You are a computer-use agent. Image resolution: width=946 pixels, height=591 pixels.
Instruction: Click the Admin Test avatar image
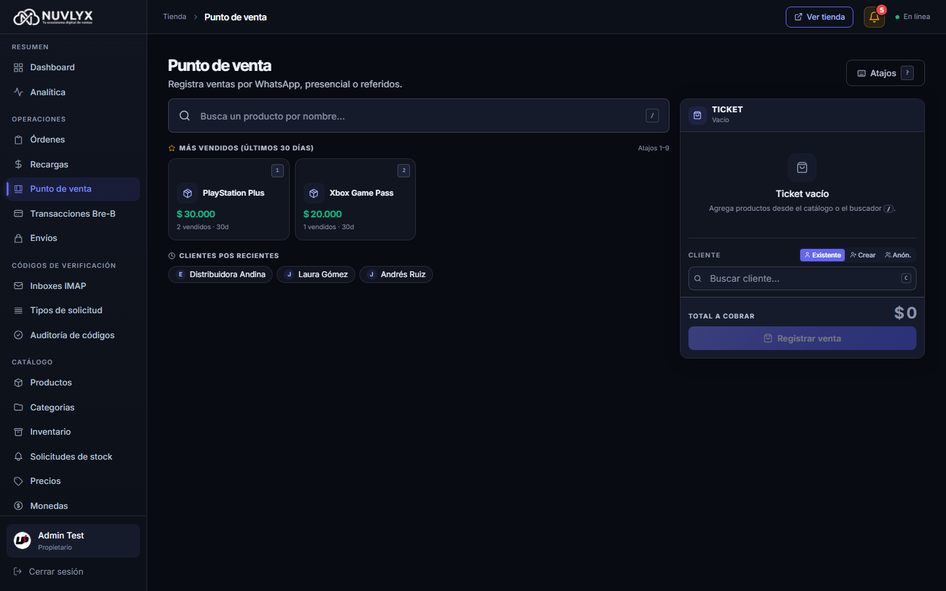coord(22,540)
